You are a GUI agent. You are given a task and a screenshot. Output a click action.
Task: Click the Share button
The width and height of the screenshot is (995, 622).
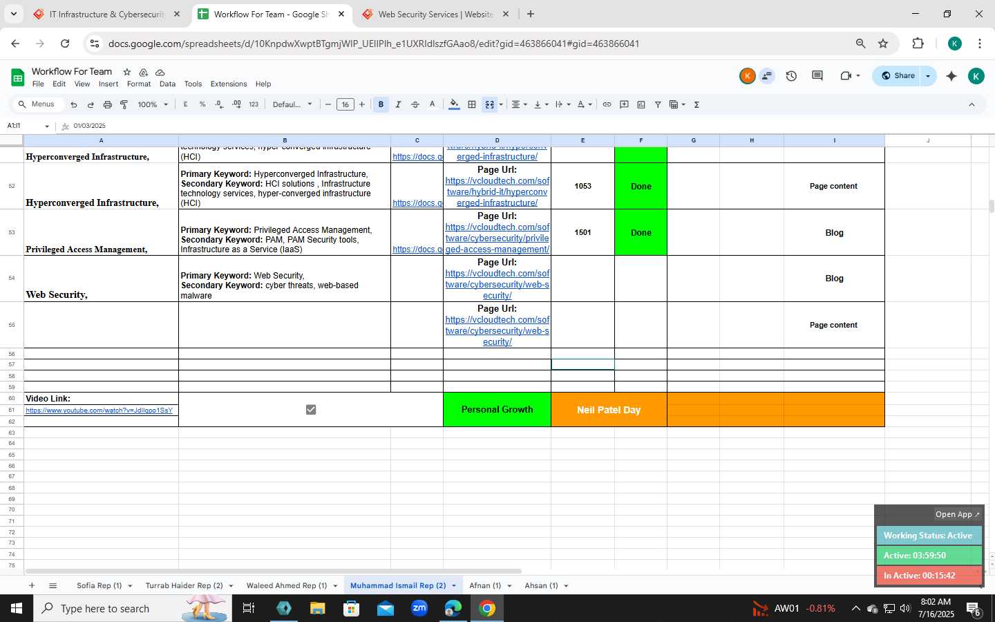(898, 76)
